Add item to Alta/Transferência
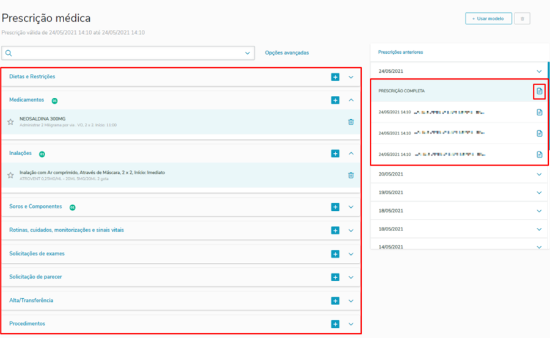Screen dimensions: 550x338 point(335,301)
